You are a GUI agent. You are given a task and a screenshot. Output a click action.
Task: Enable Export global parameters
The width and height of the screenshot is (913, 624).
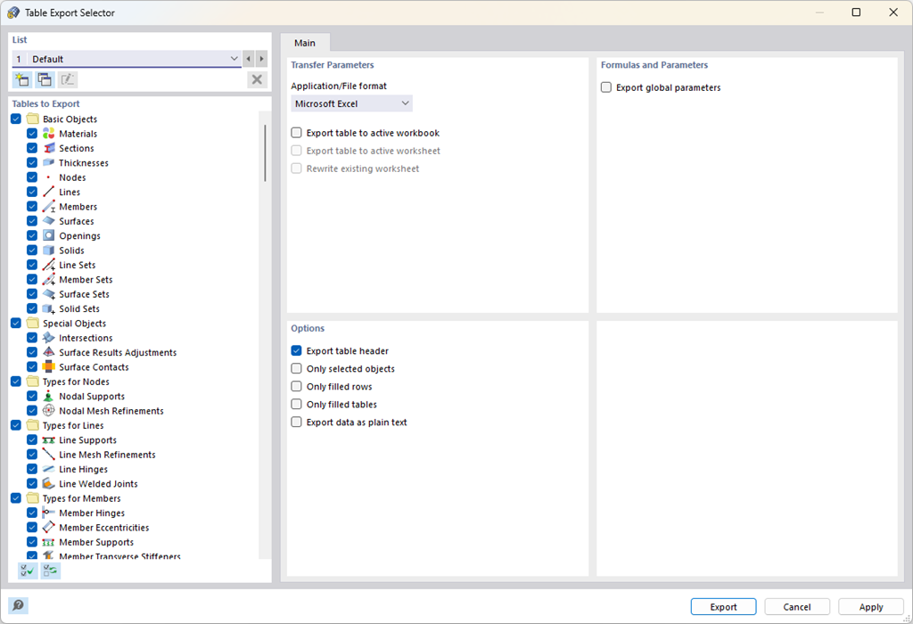coord(605,86)
